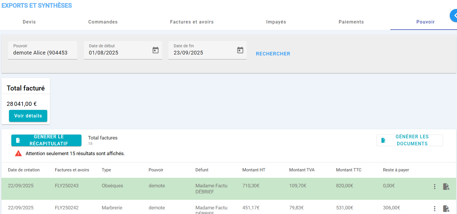The height and width of the screenshot is (214, 457).
Task: Click the Date de début input field
Action: pyautogui.click(x=117, y=53)
